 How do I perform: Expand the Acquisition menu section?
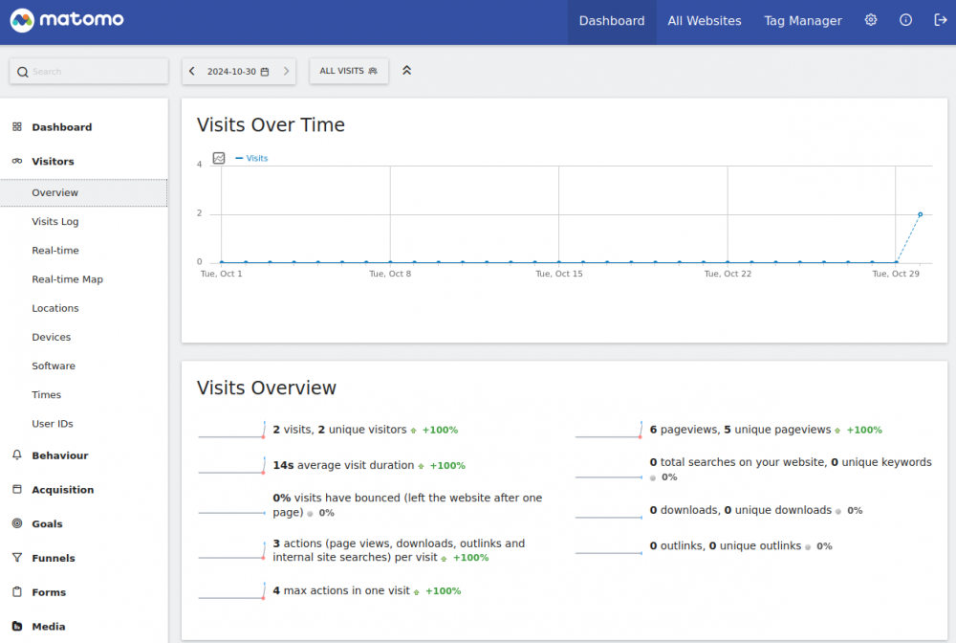click(x=62, y=490)
